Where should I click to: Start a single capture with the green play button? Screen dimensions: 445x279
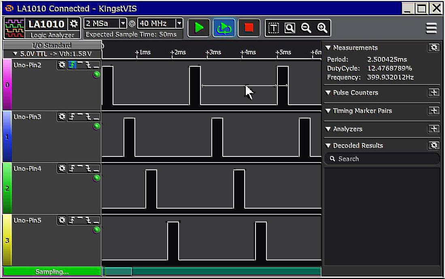coord(199,28)
